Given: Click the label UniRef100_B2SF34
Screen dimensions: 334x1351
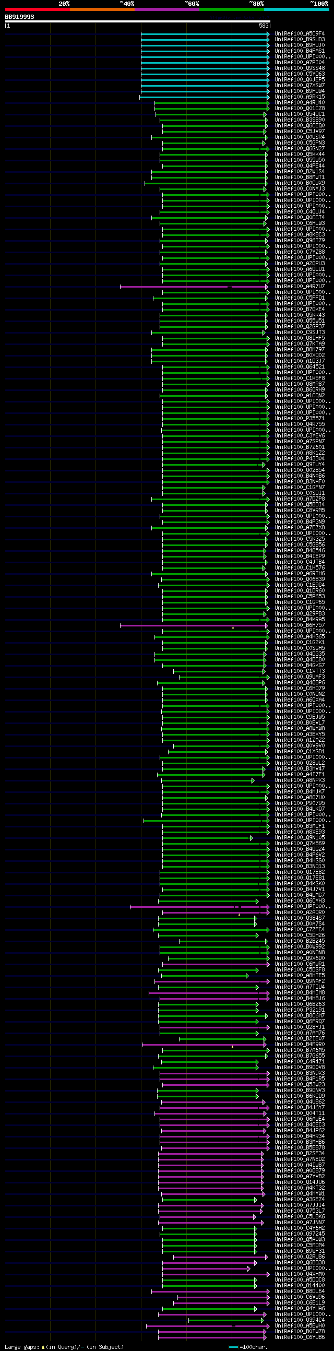Looking at the screenshot, I should click(x=300, y=1154).
